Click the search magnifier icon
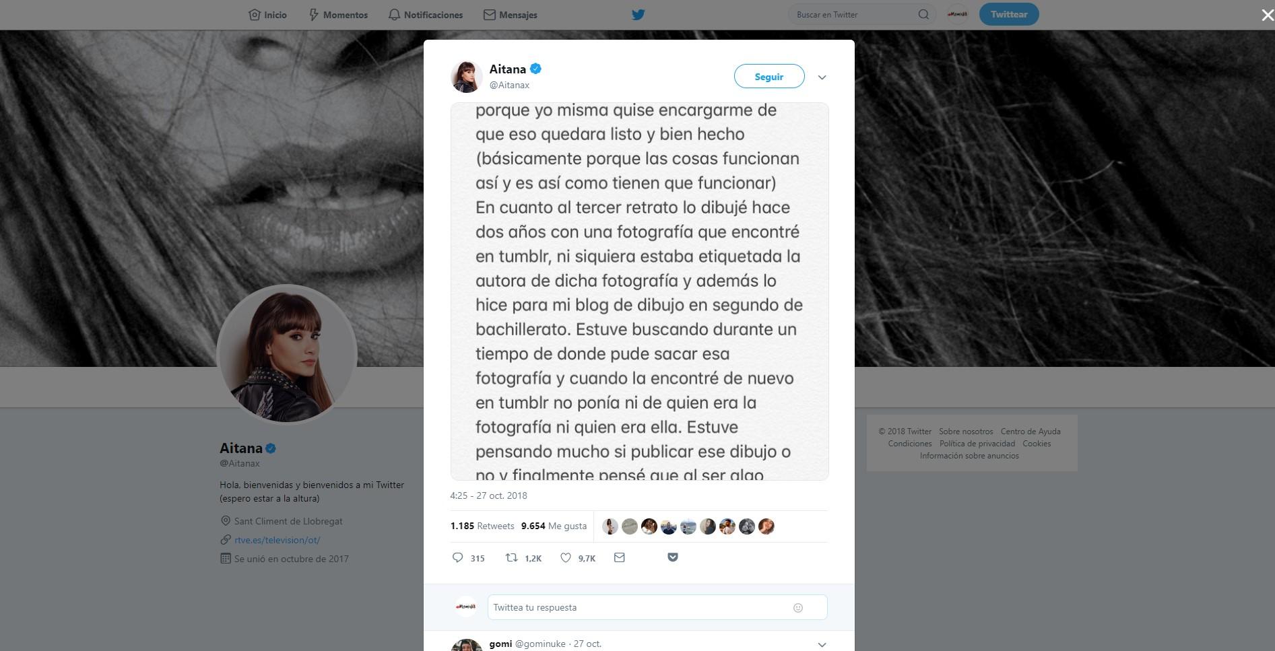The width and height of the screenshot is (1275, 651). point(923,14)
